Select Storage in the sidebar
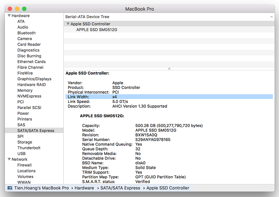The width and height of the screenshot is (279, 197). pyautogui.click(x=25, y=142)
